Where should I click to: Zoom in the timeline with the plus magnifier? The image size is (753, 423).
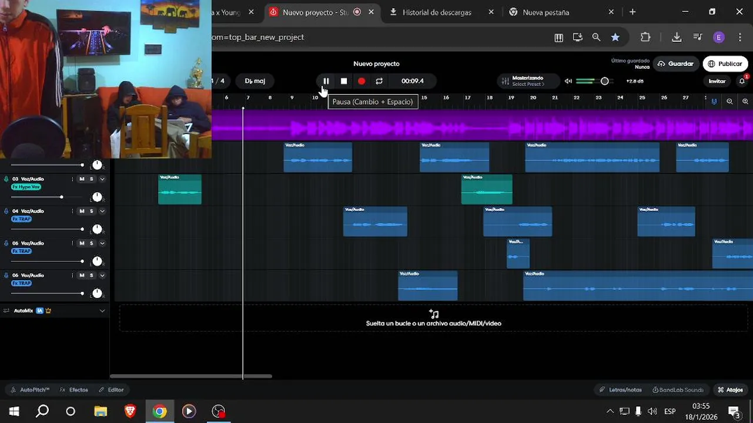tap(745, 102)
